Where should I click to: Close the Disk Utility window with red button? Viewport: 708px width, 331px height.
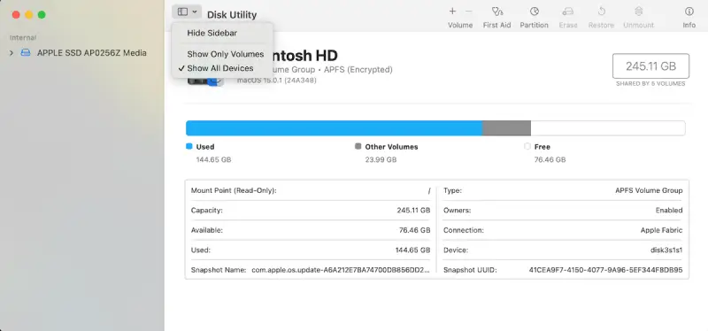[x=16, y=15]
